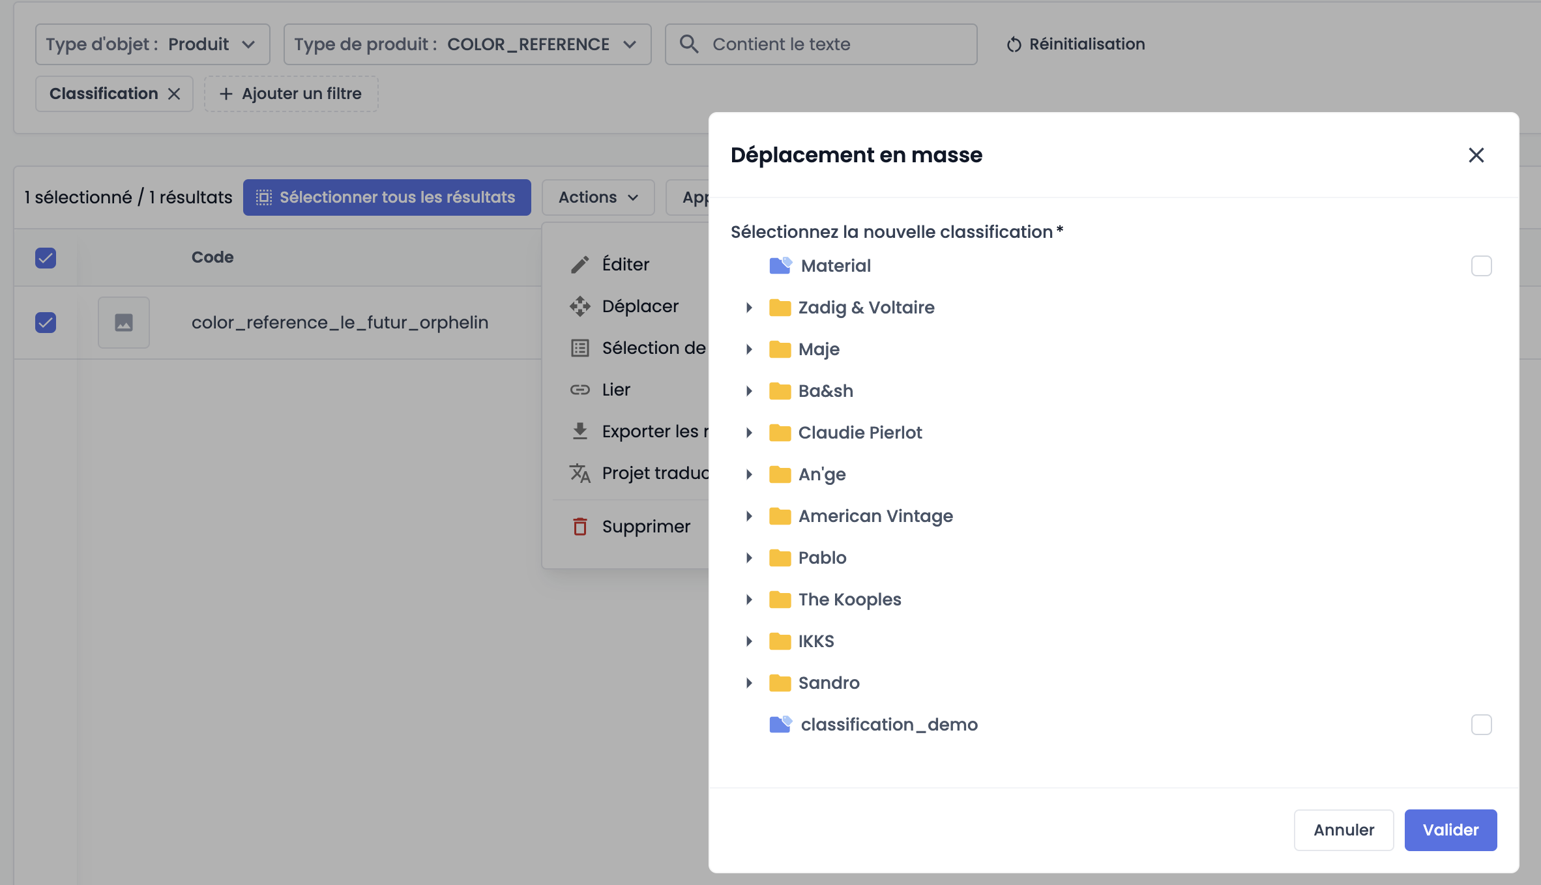Image resolution: width=1541 pixels, height=885 pixels.
Task: Expand the Zadig & Voltaire folder
Action: click(x=749, y=308)
